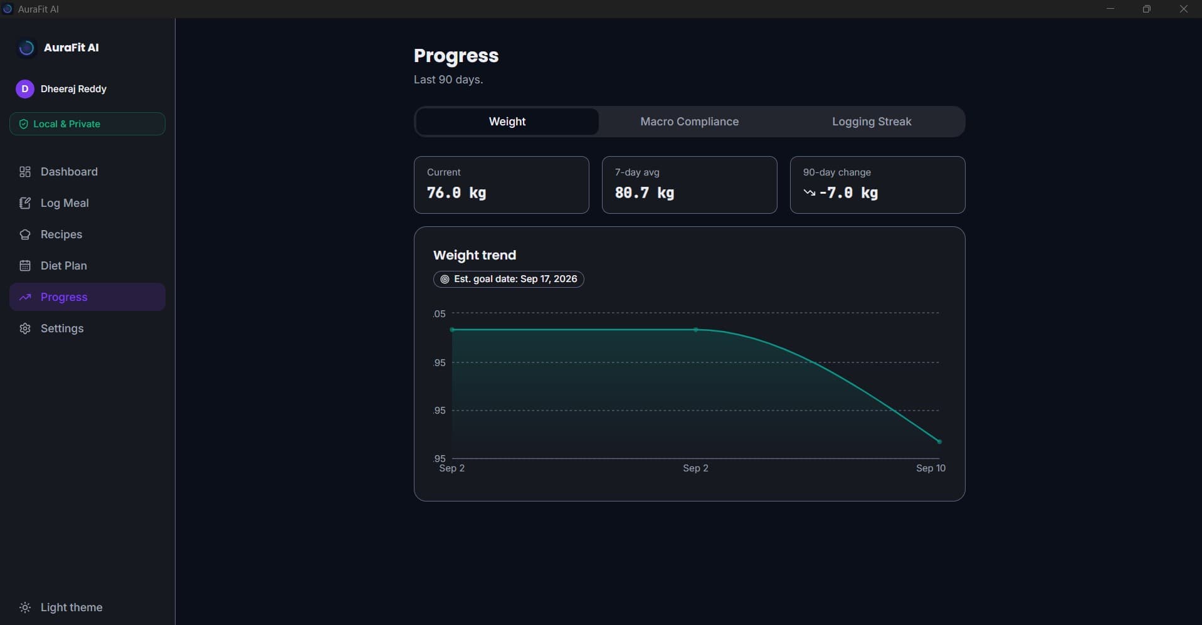Click the Weight trend heading
The width and height of the screenshot is (1202, 625).
pos(475,255)
